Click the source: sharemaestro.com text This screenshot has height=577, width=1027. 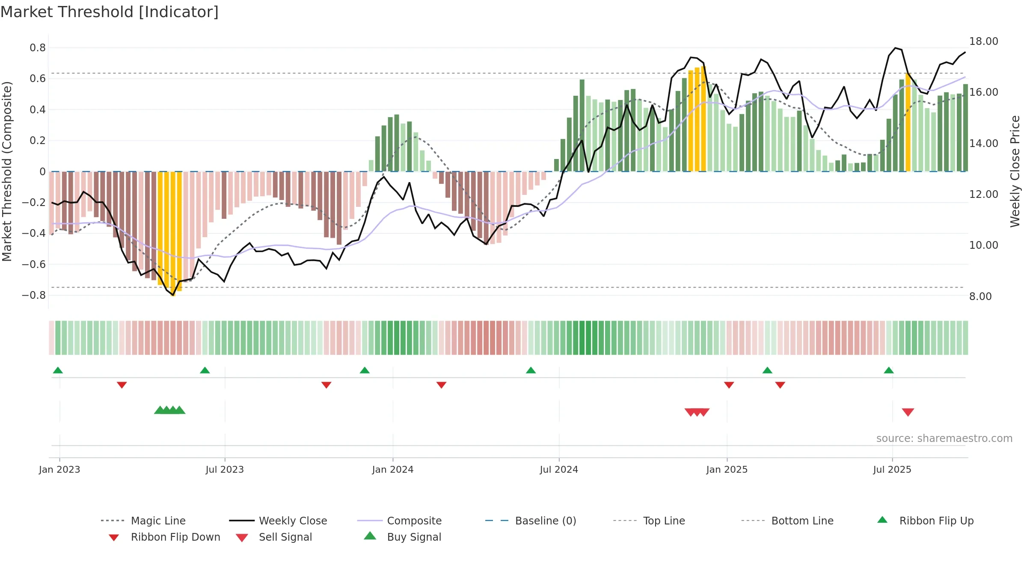tap(944, 439)
